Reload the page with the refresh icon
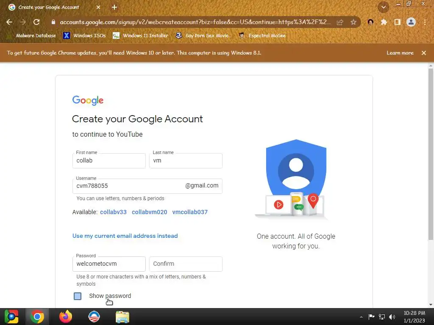The height and width of the screenshot is (325, 434). 36,22
